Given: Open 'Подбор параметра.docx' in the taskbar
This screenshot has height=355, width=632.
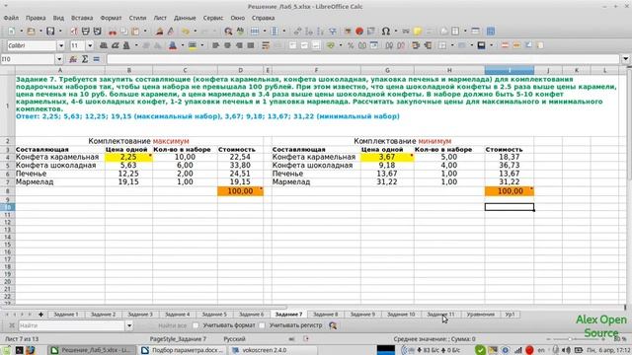Looking at the screenshot, I should click(x=184, y=350).
